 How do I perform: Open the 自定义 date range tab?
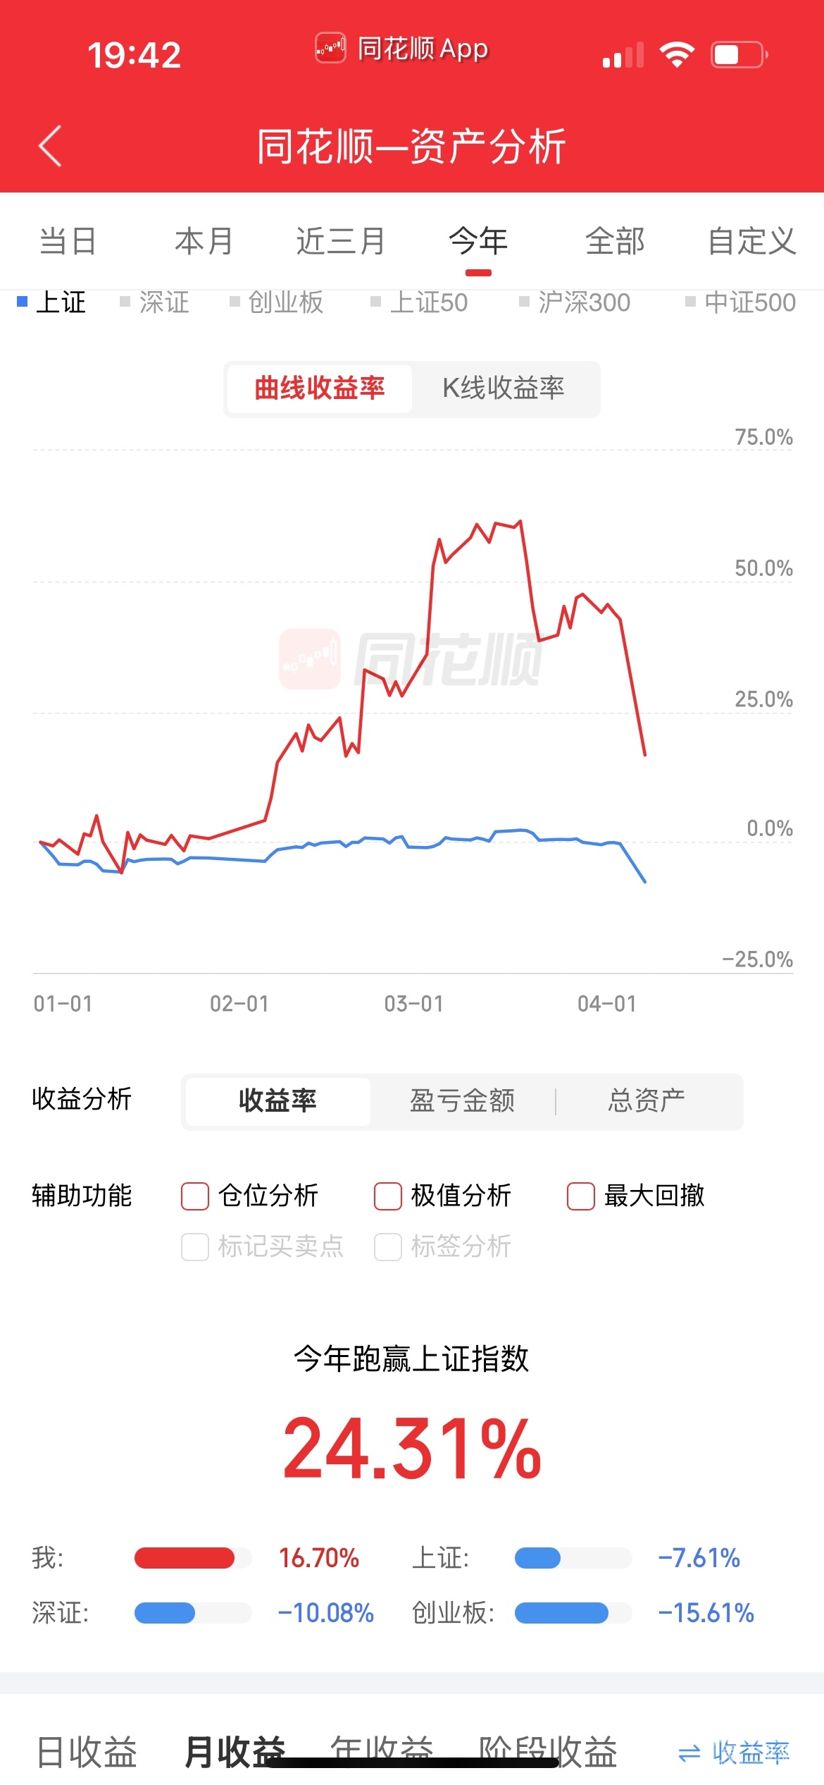coord(751,241)
